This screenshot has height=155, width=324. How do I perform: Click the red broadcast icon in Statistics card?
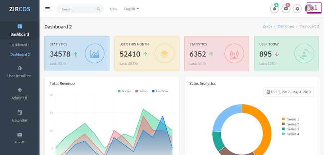coord(234,53)
